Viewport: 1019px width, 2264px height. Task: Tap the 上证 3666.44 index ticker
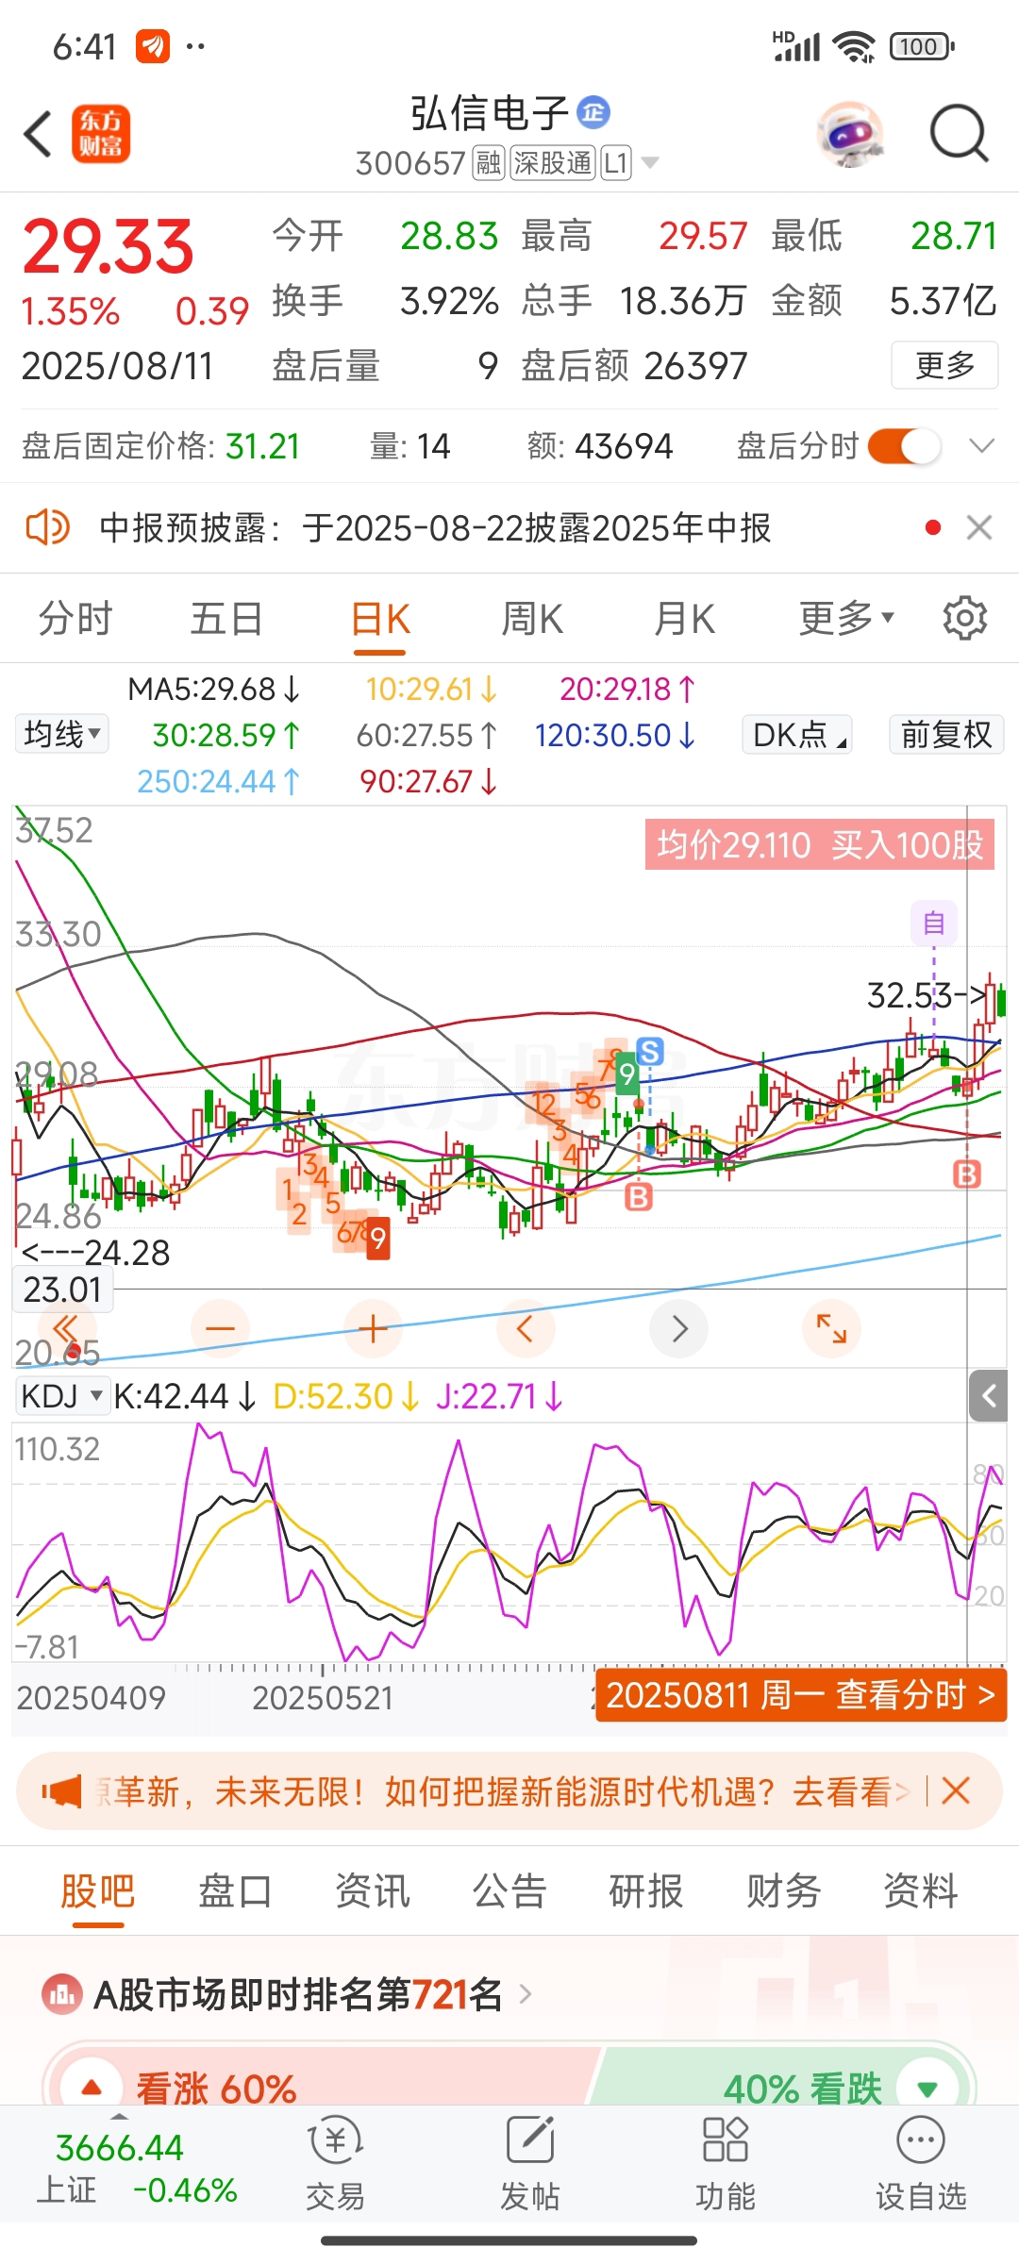click(137, 2168)
